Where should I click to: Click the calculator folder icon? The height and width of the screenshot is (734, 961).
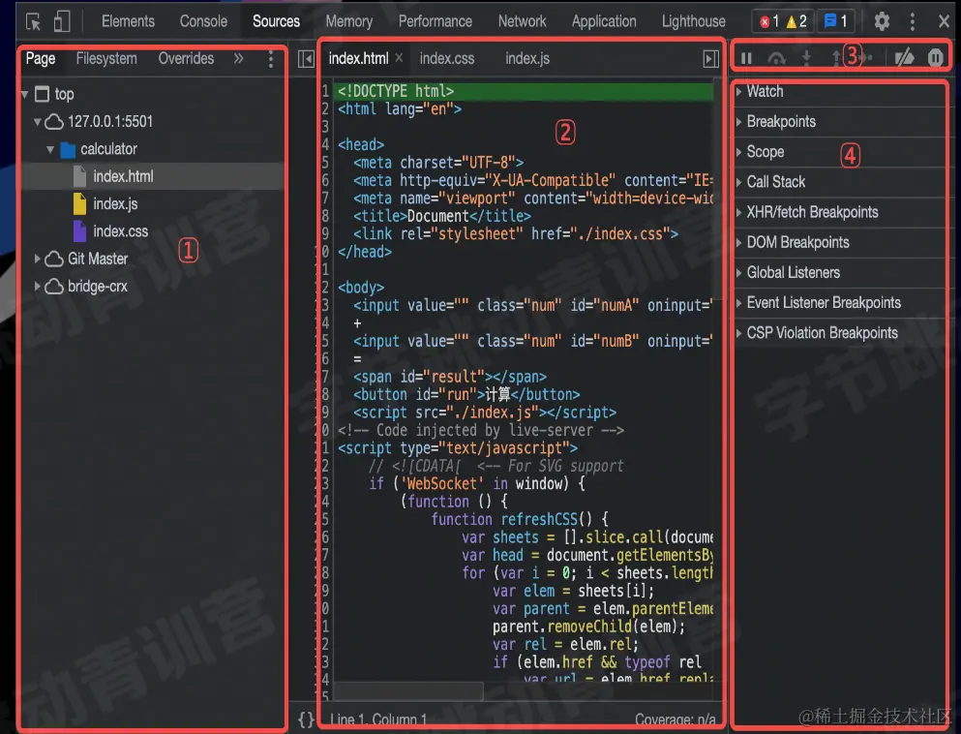(68, 150)
